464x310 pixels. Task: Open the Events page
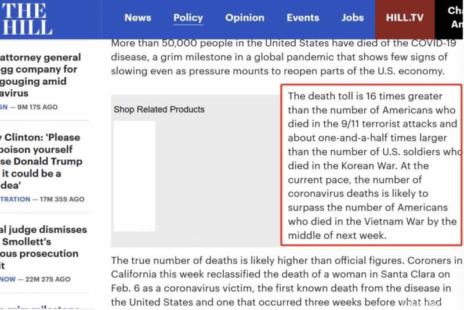tap(303, 17)
